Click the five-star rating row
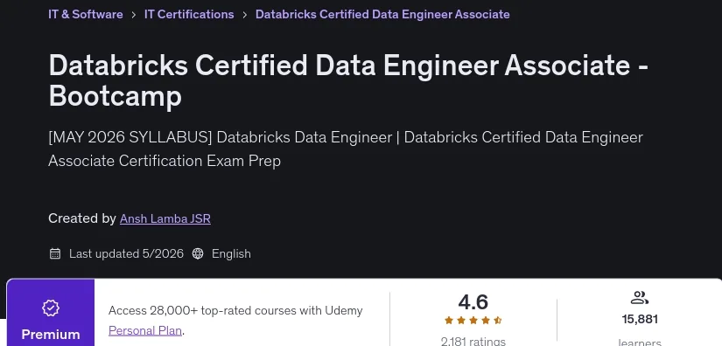The height and width of the screenshot is (346, 722). coord(473,321)
